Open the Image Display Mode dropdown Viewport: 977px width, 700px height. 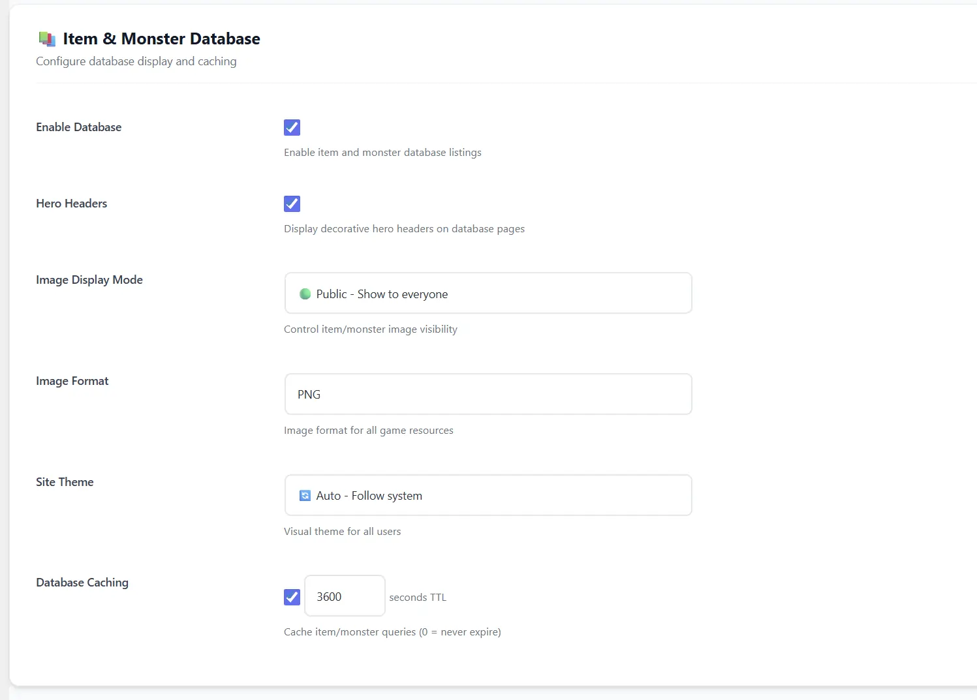[x=488, y=293]
